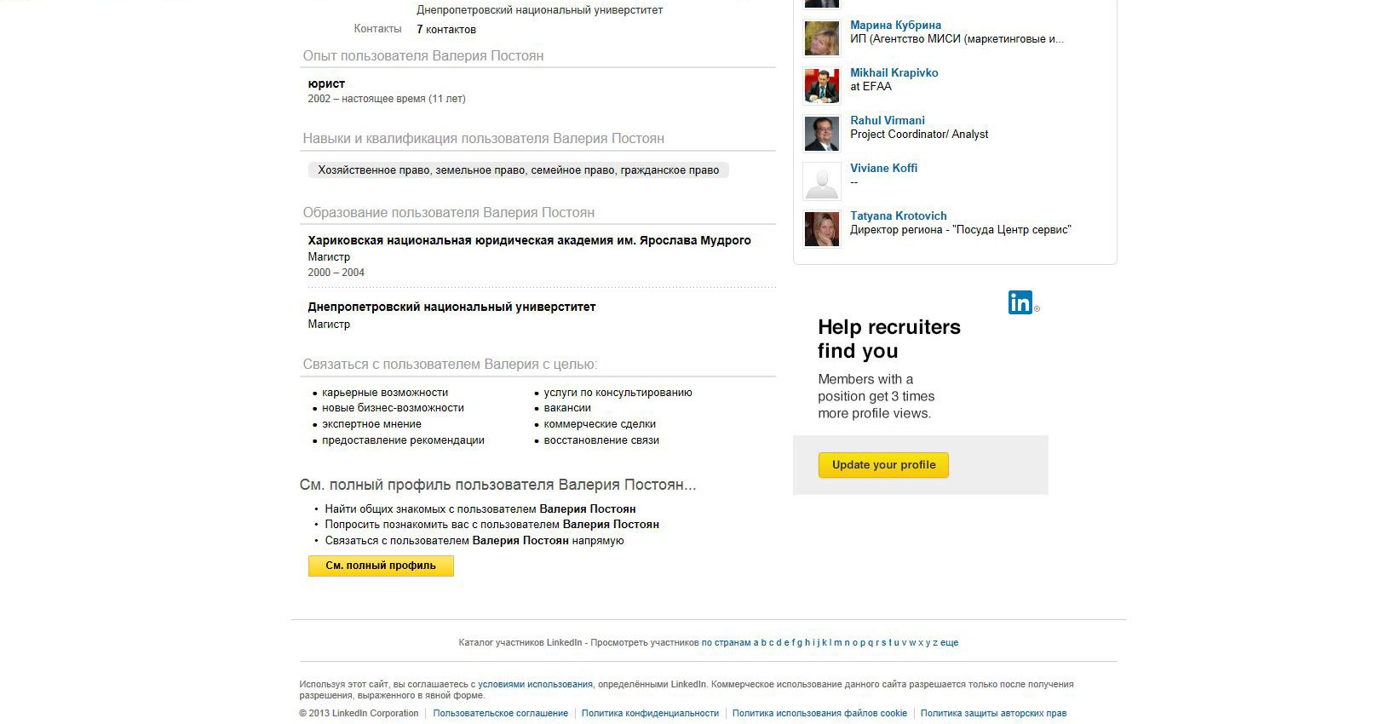Follow the Mikhail Krapivko name link

point(894,73)
